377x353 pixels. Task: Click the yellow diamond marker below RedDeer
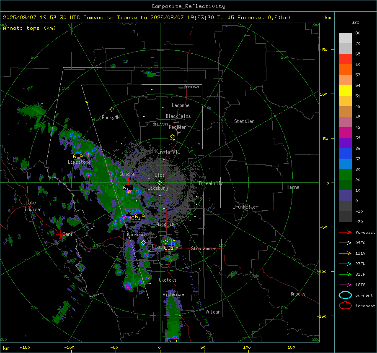tap(173, 136)
